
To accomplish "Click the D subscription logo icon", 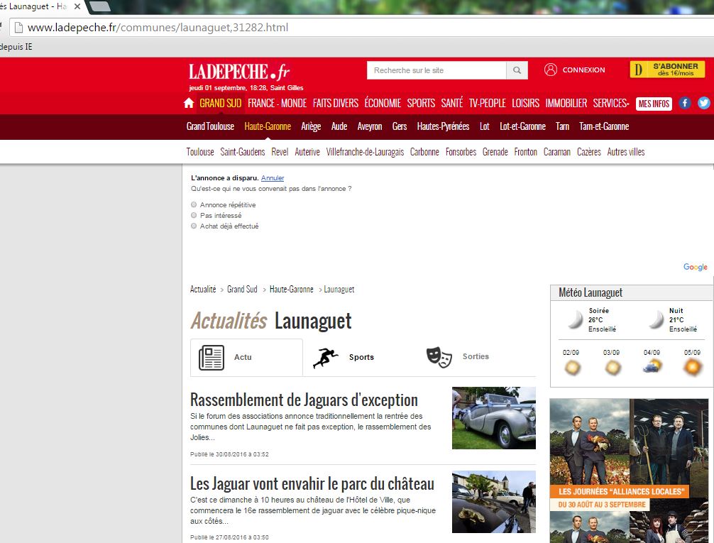I will [x=639, y=70].
